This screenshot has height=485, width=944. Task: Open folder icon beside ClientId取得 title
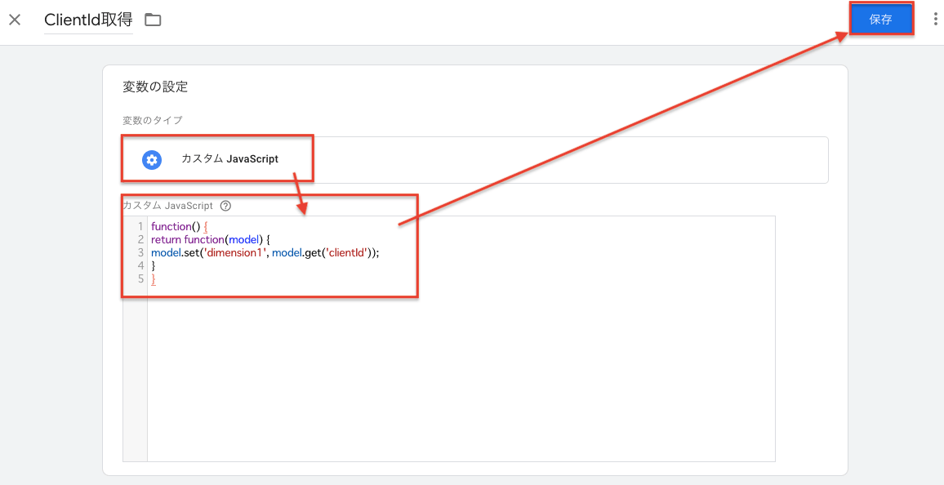coord(153,20)
